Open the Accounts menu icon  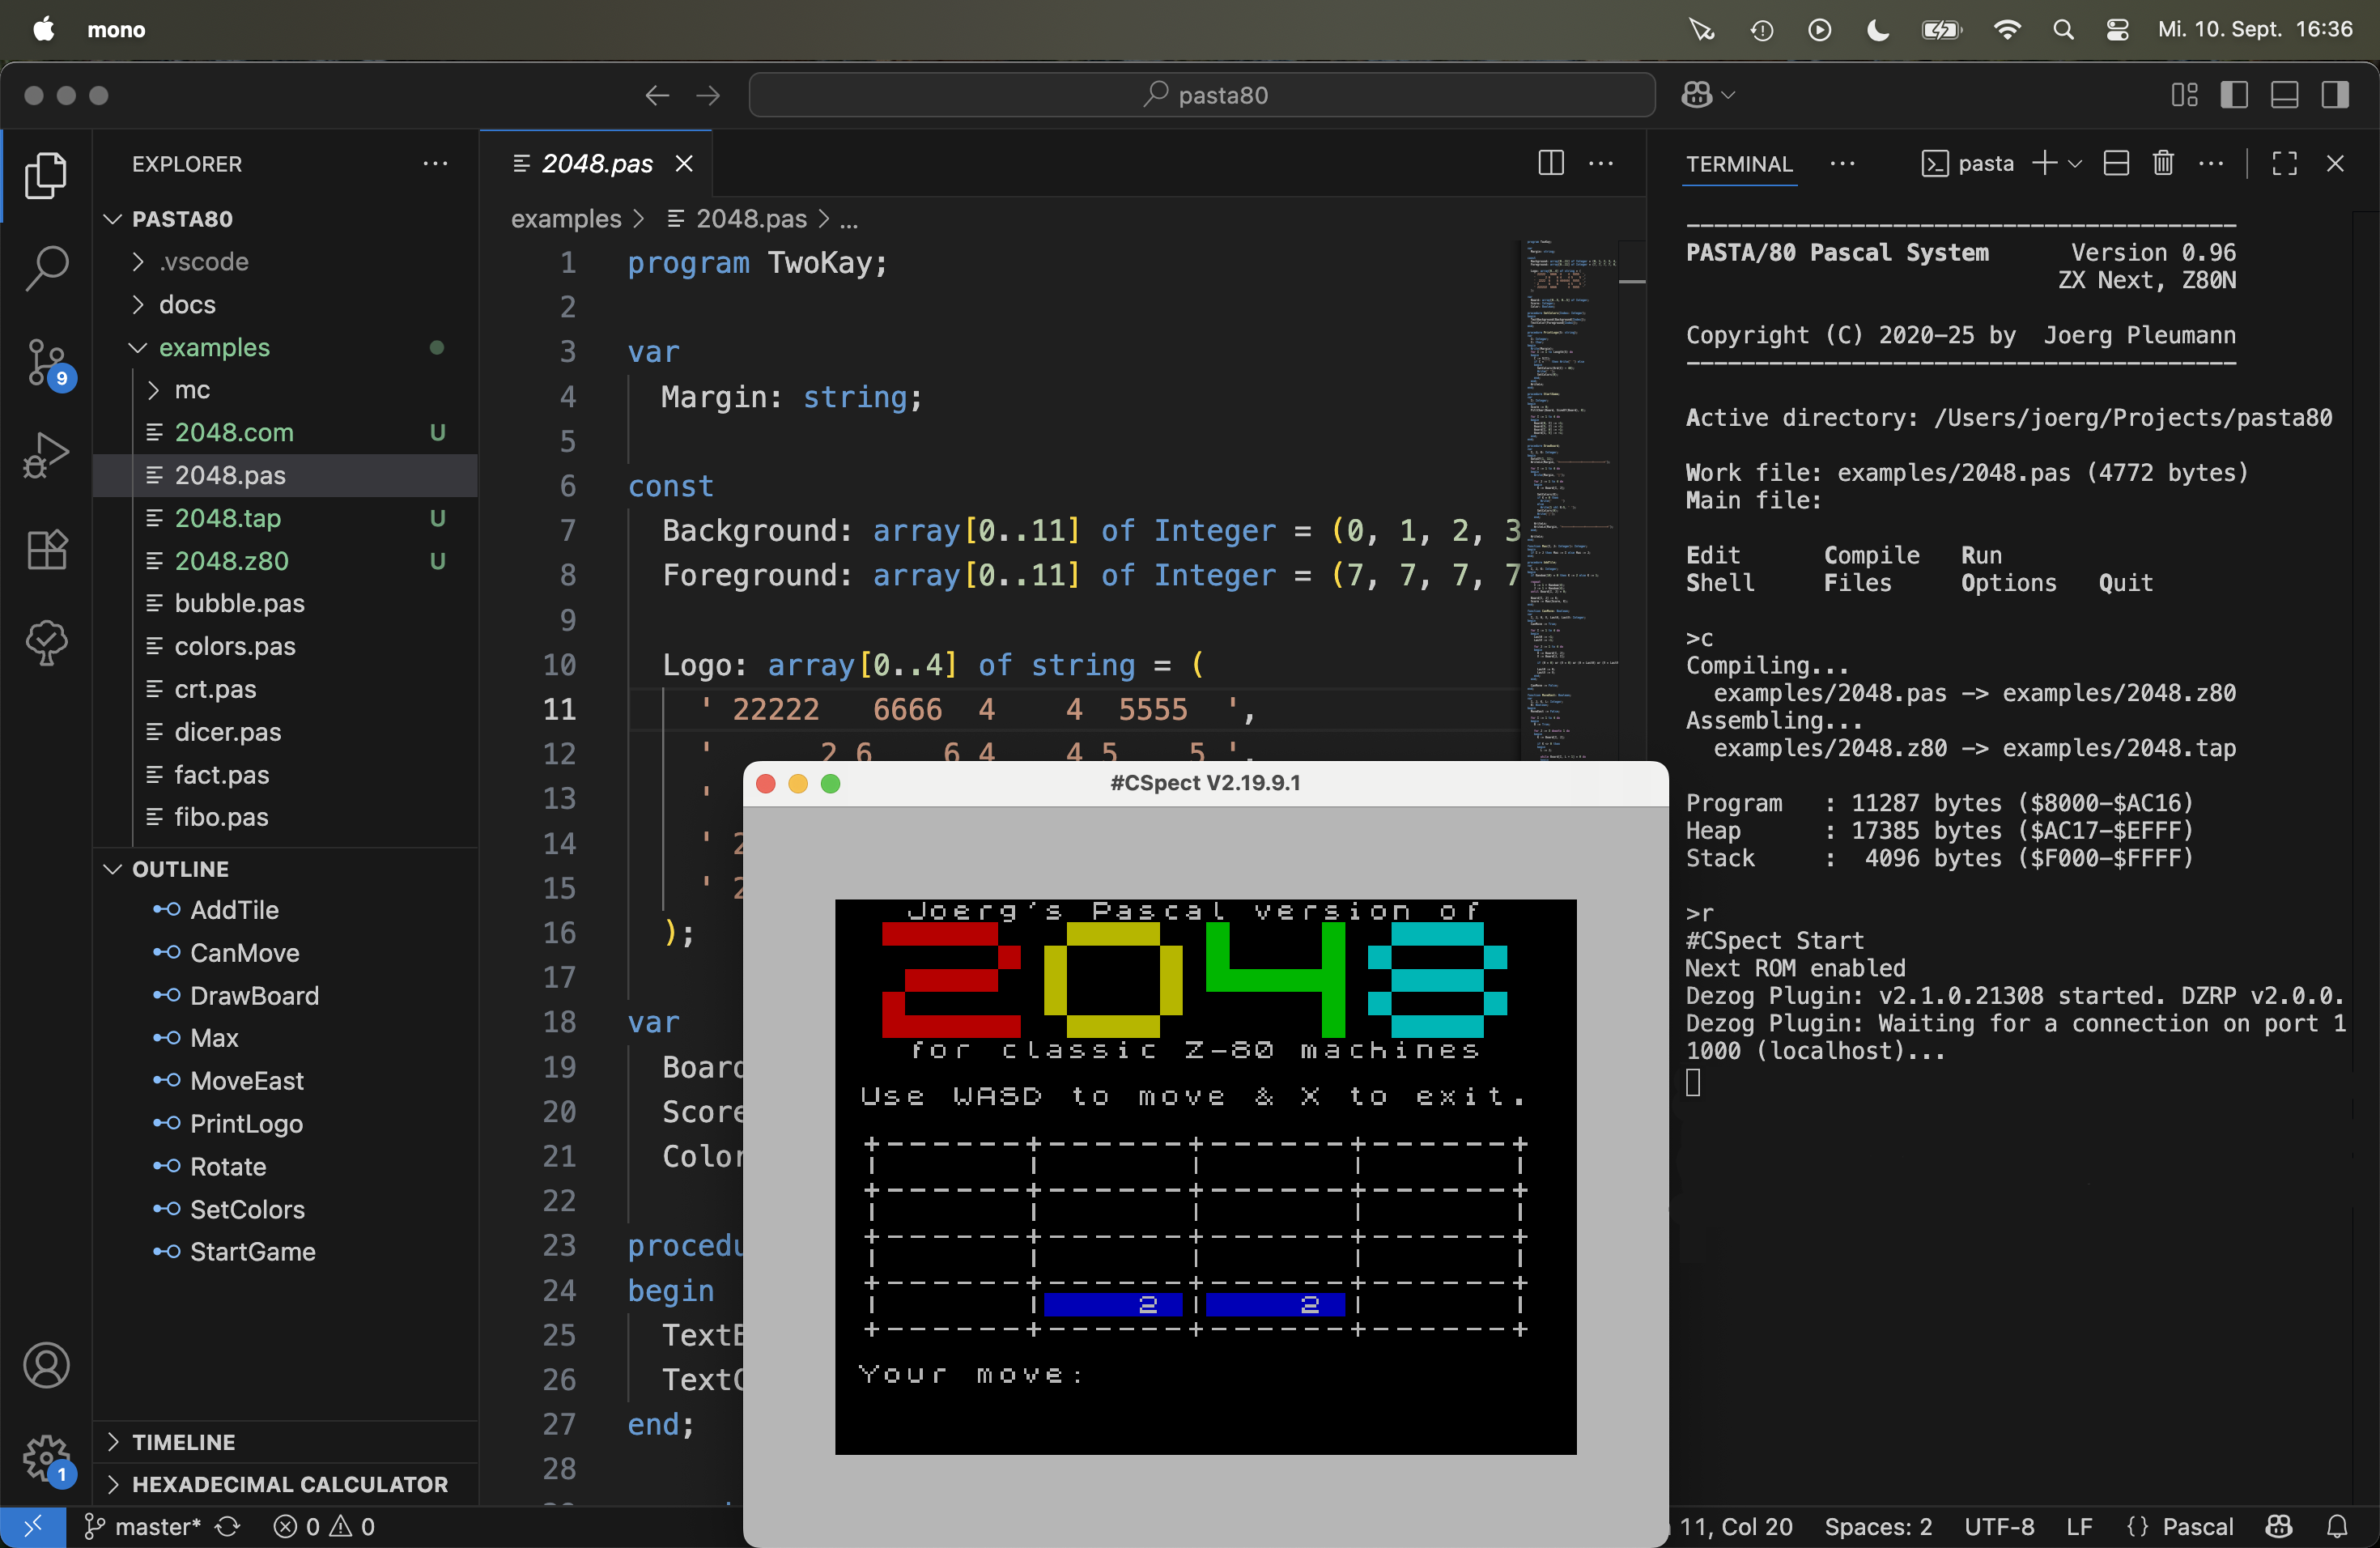click(46, 1365)
